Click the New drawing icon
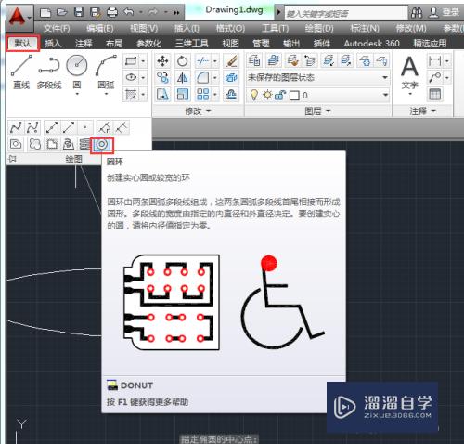The image size is (464, 444). [45, 12]
